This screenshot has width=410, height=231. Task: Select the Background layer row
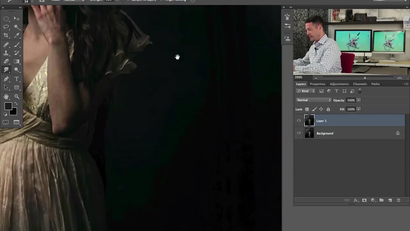[x=350, y=133]
